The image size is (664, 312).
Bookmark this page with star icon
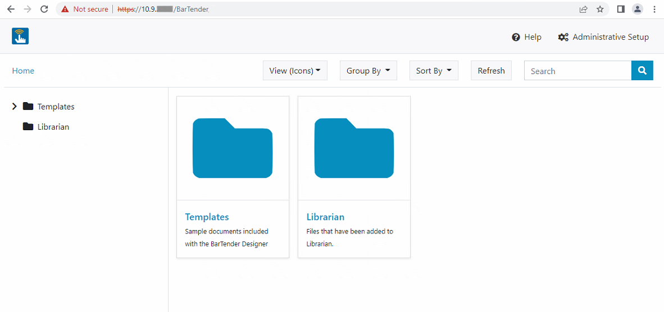[600, 9]
